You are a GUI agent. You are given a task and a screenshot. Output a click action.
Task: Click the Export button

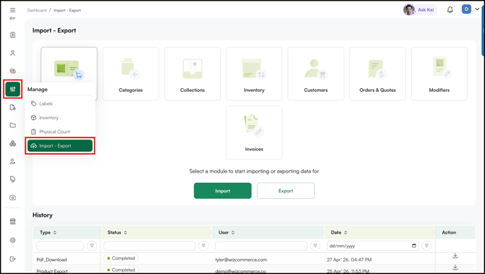click(285, 191)
